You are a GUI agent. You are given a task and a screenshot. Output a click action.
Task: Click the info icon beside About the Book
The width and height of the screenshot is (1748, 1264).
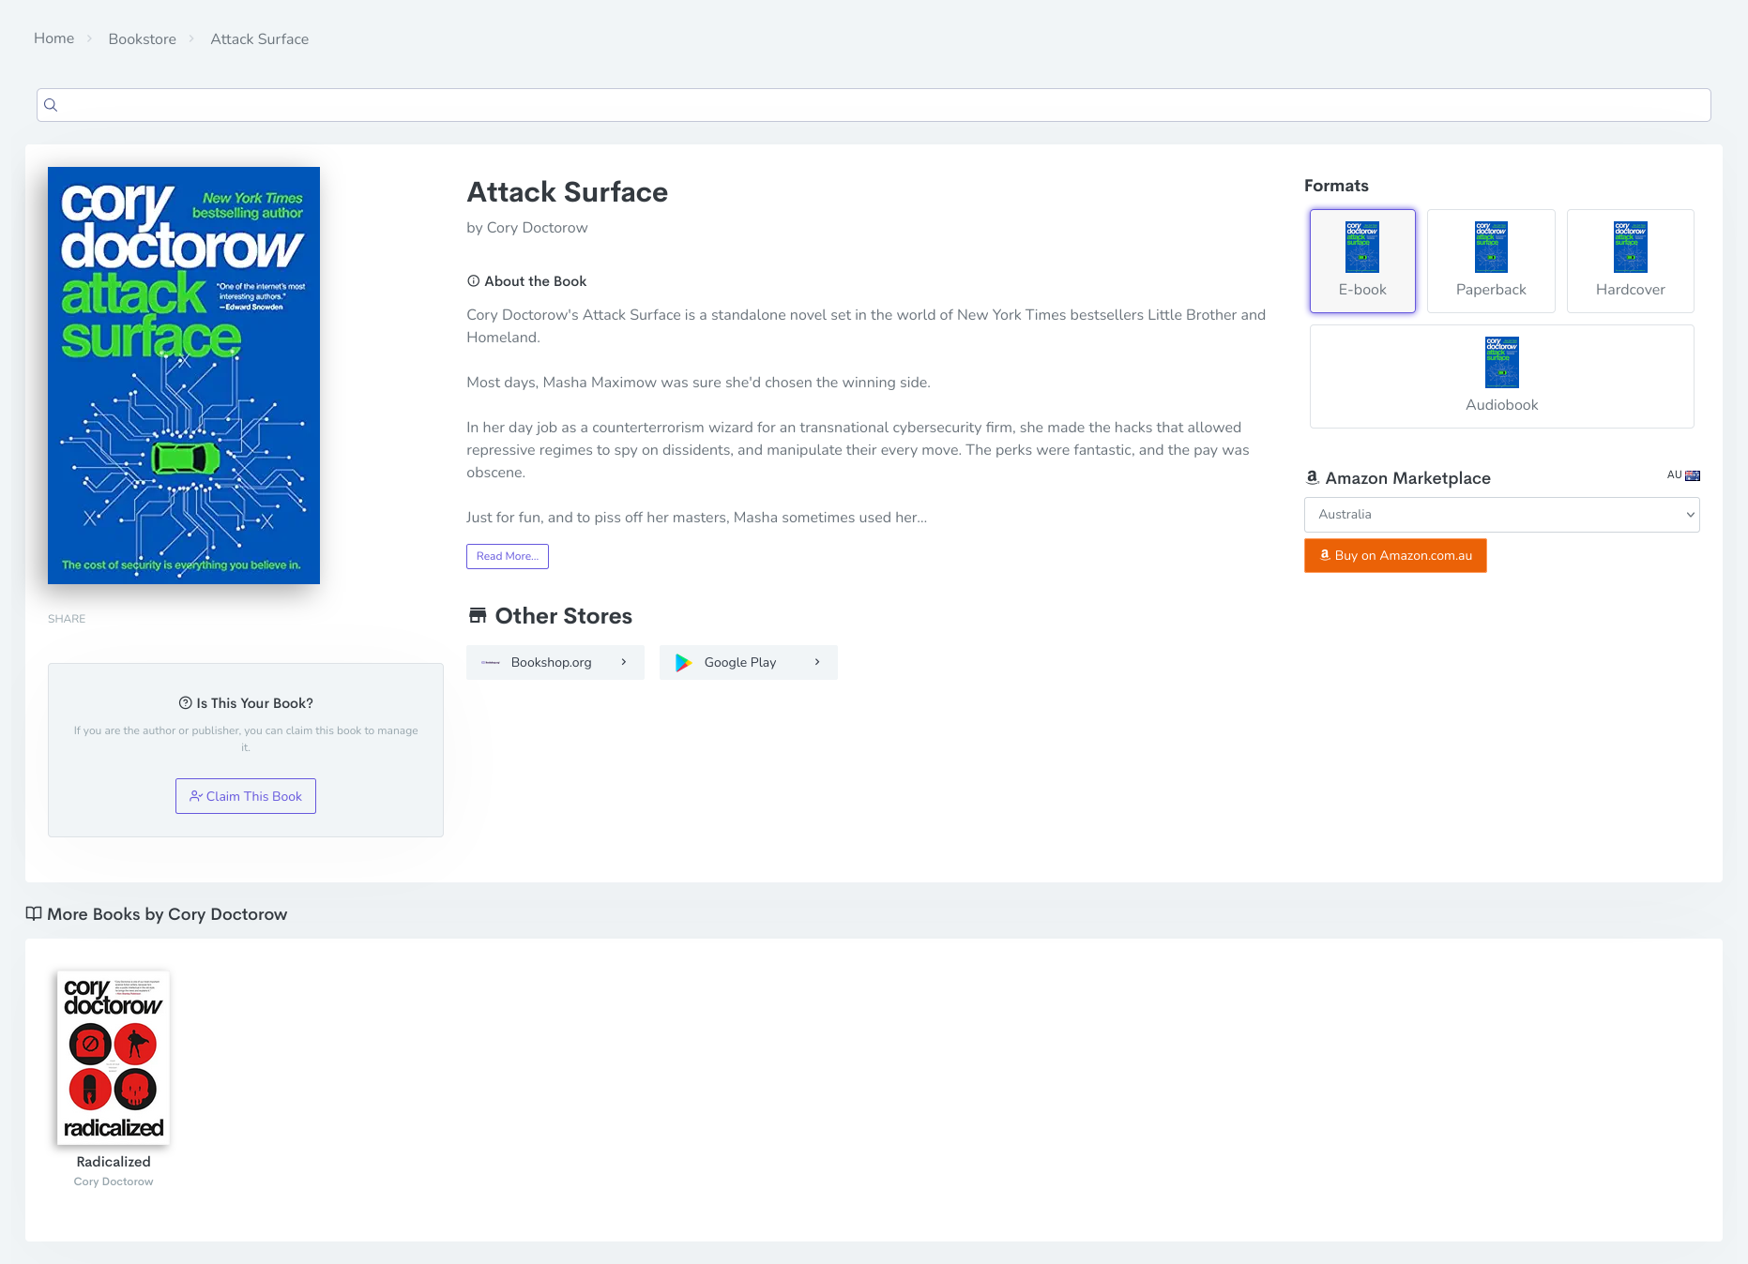(472, 280)
